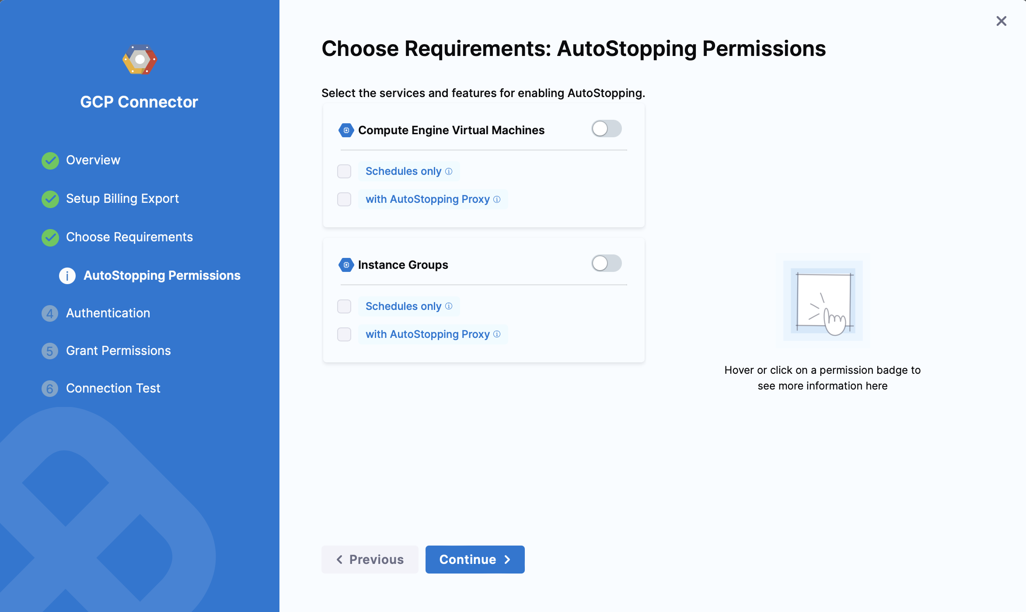Click the Instance Groups hexagon icon
Image resolution: width=1026 pixels, height=612 pixels.
(346, 265)
